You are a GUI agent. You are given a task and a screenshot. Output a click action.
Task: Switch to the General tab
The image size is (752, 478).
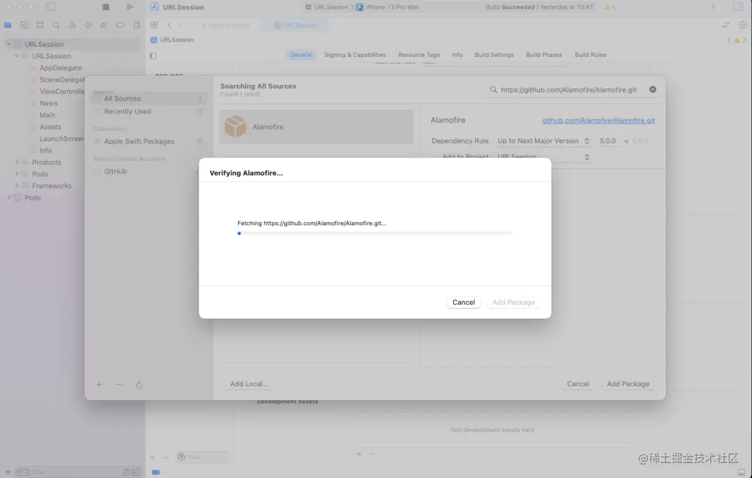pyautogui.click(x=301, y=55)
